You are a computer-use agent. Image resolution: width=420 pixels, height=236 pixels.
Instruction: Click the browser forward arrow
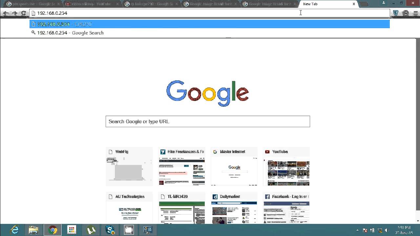(x=14, y=13)
